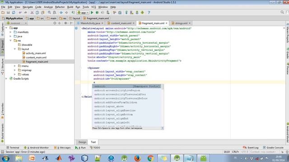289x162 pixels.
Task: Click the Make Project icon
Action: point(73,13)
